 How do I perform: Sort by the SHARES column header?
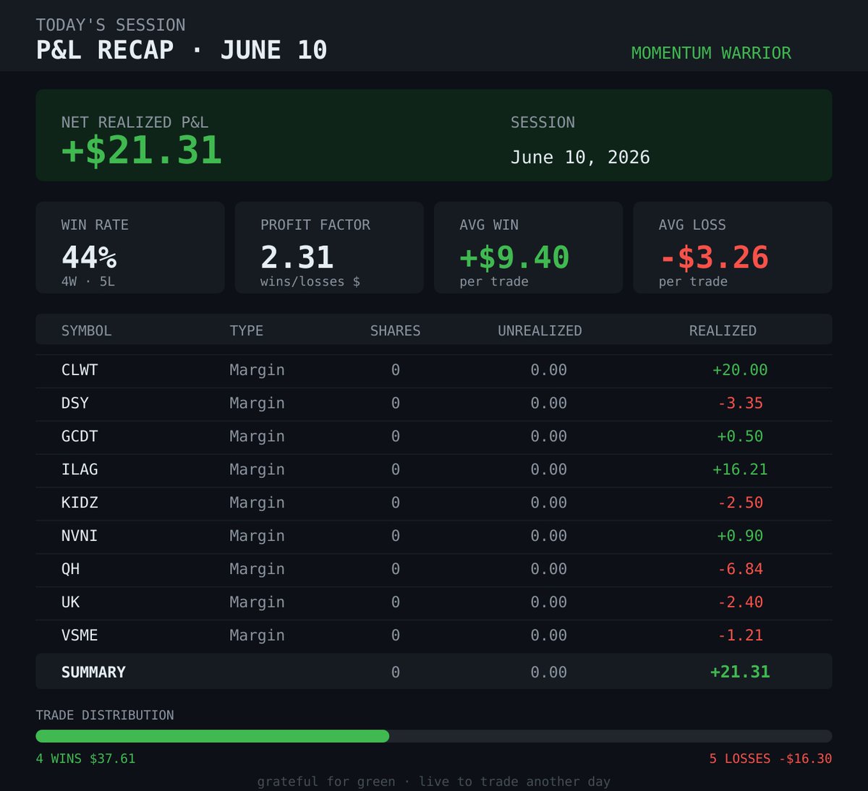click(x=395, y=330)
